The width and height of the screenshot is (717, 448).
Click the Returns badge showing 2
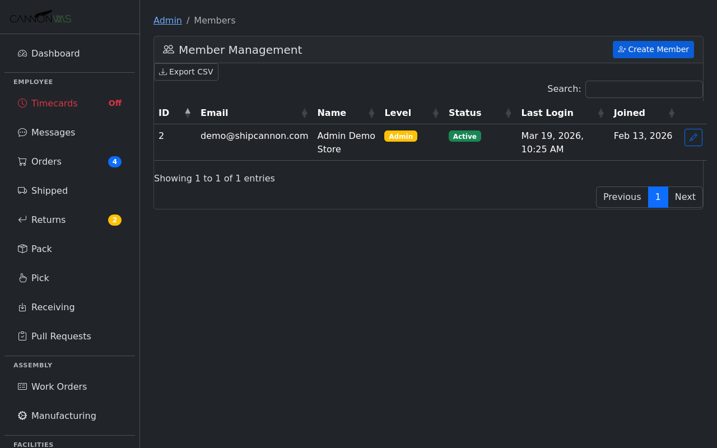(x=114, y=220)
